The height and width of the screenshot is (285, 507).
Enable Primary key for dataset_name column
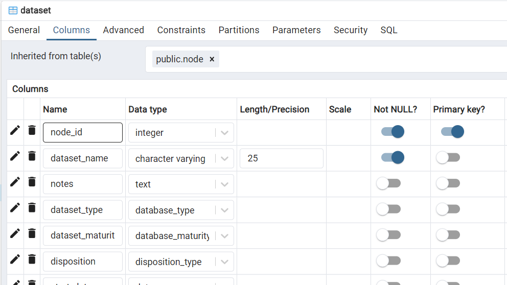448,158
